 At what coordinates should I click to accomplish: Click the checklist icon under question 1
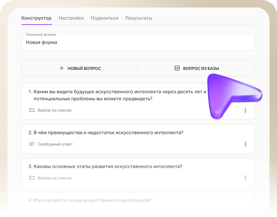pos(32,110)
